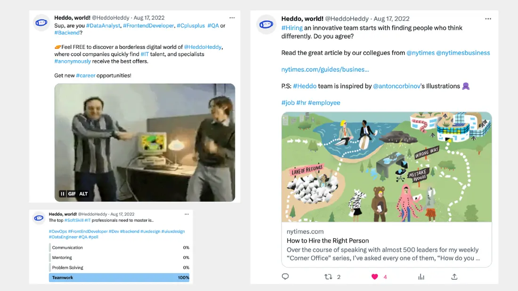Open the #employee hashtag
Viewport: 518px width, 291px height.
click(x=324, y=102)
